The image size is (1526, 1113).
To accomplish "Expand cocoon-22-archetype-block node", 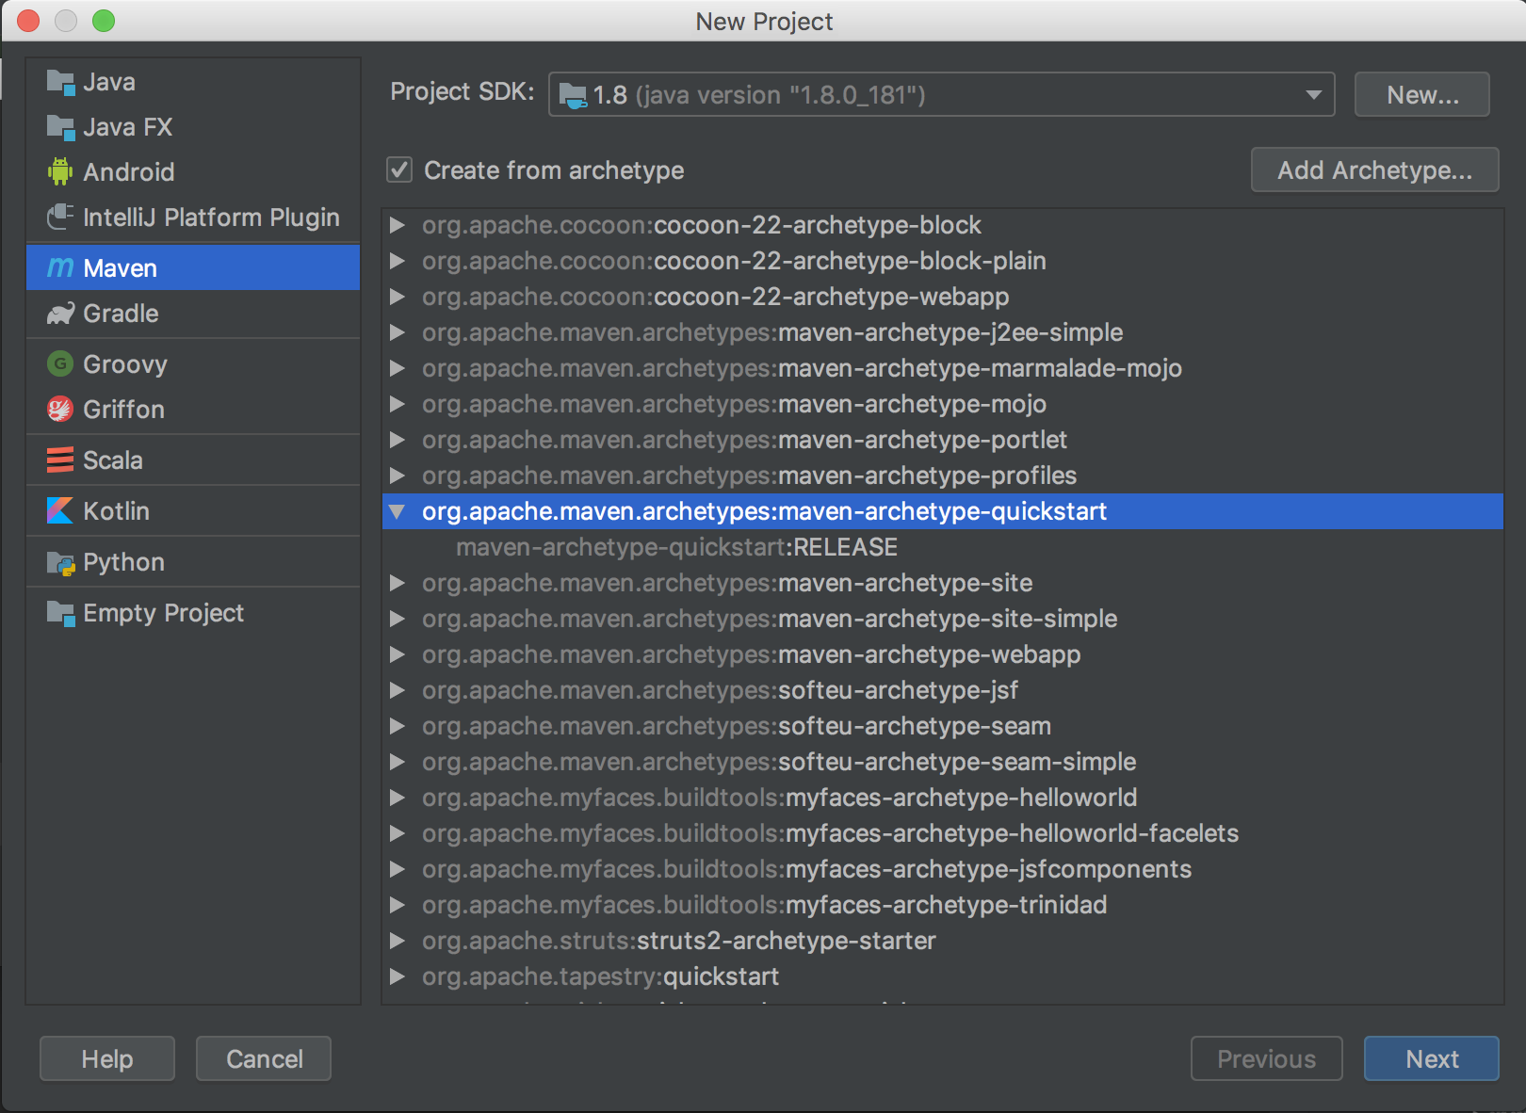I will [x=398, y=225].
